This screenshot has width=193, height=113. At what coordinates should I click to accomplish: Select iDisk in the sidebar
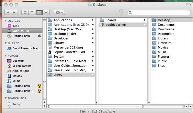coord(22,26)
